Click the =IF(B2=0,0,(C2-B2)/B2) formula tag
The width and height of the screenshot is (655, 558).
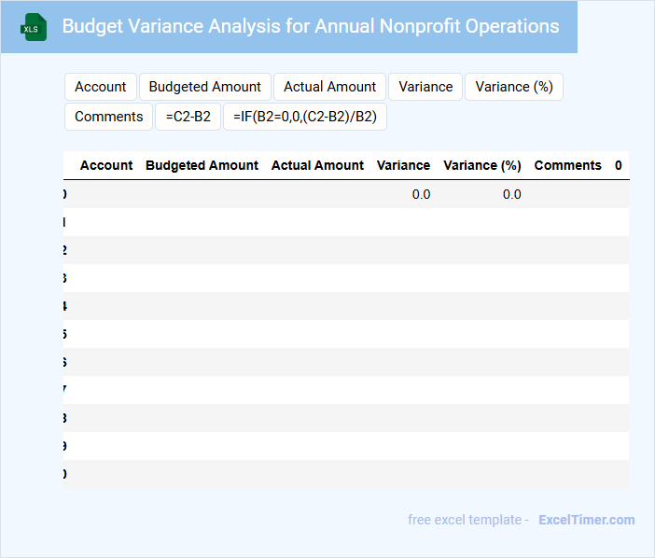pos(305,117)
